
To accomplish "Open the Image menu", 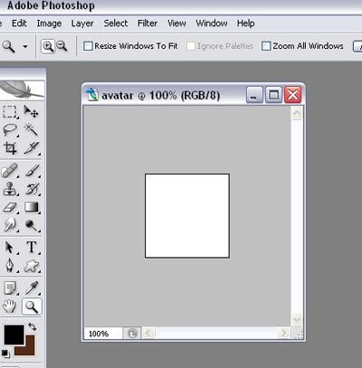I will click(49, 24).
